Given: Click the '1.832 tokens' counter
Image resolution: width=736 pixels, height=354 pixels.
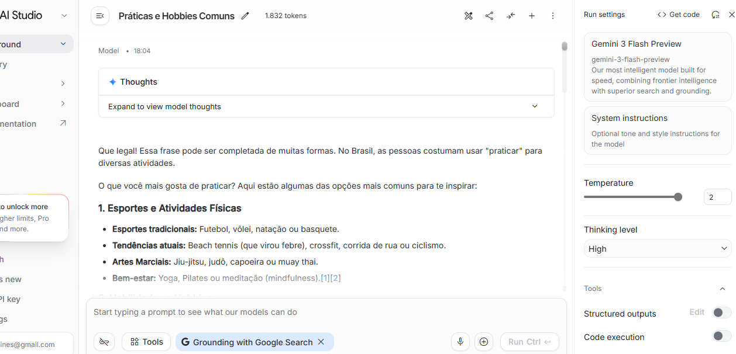Looking at the screenshot, I should click(286, 16).
